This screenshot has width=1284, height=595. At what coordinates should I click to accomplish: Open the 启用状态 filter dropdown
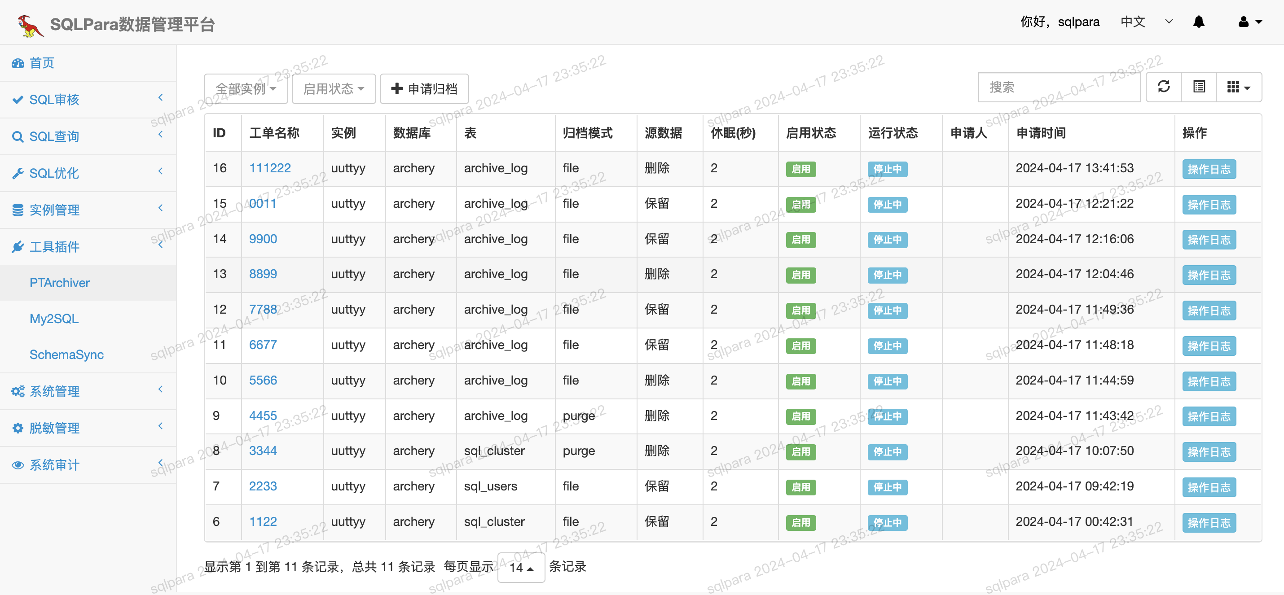click(x=333, y=89)
